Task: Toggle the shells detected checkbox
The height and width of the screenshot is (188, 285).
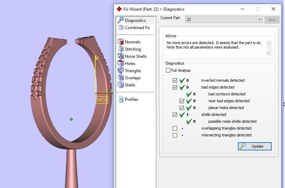Action: pos(175,115)
